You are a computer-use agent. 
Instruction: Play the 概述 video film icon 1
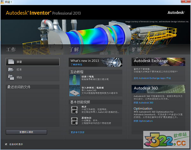point(74,110)
